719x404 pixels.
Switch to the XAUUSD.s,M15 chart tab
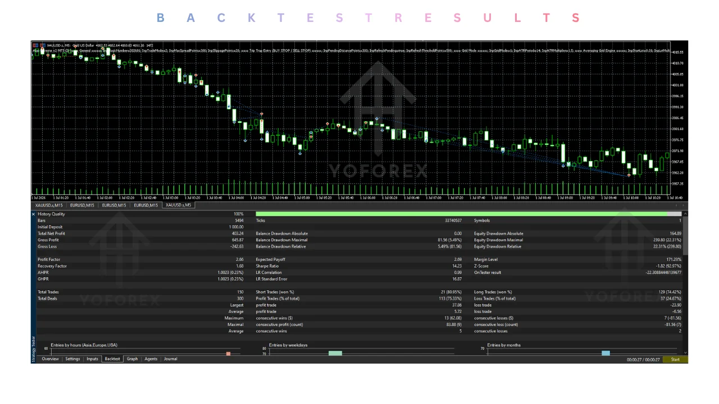[49, 205]
